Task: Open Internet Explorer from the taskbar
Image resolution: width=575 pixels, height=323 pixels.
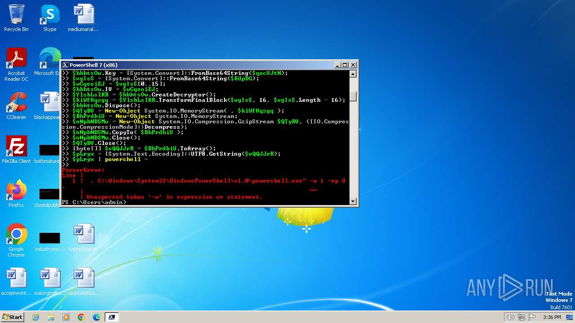Action: click(x=35, y=317)
